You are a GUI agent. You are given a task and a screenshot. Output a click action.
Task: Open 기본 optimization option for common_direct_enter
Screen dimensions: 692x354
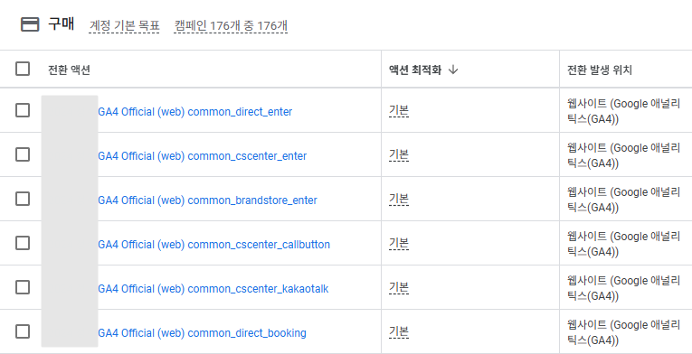(x=399, y=111)
